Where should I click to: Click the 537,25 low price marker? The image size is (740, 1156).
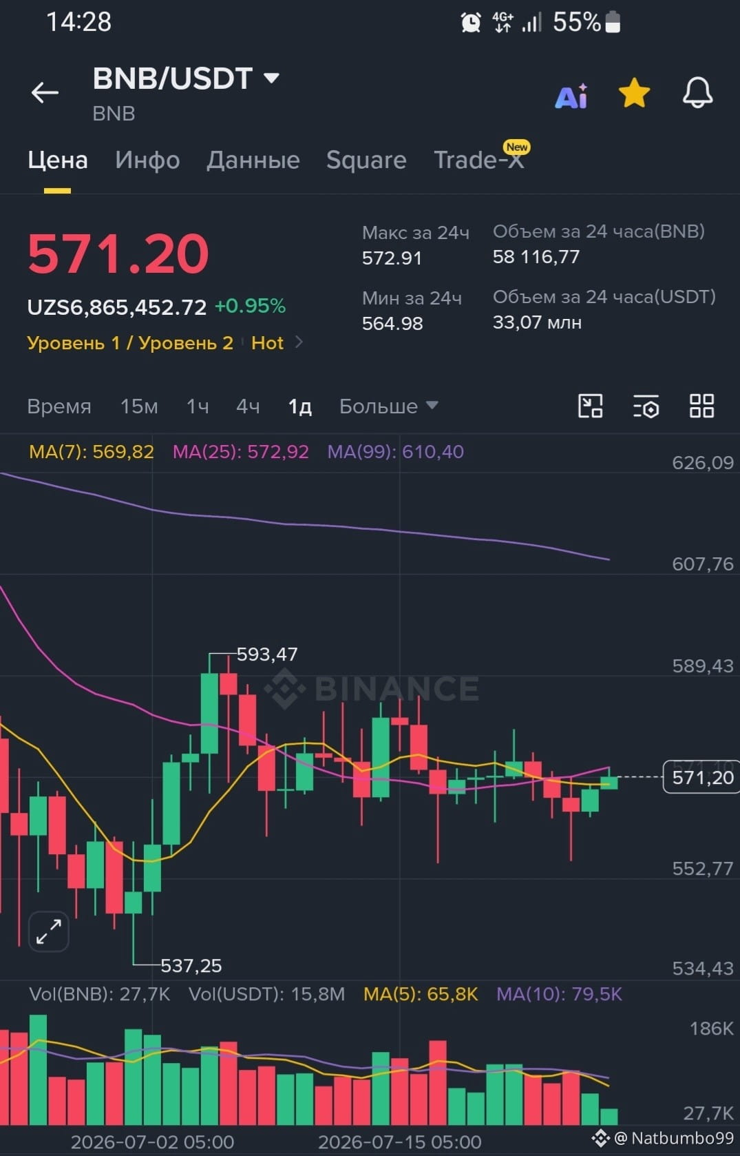191,966
